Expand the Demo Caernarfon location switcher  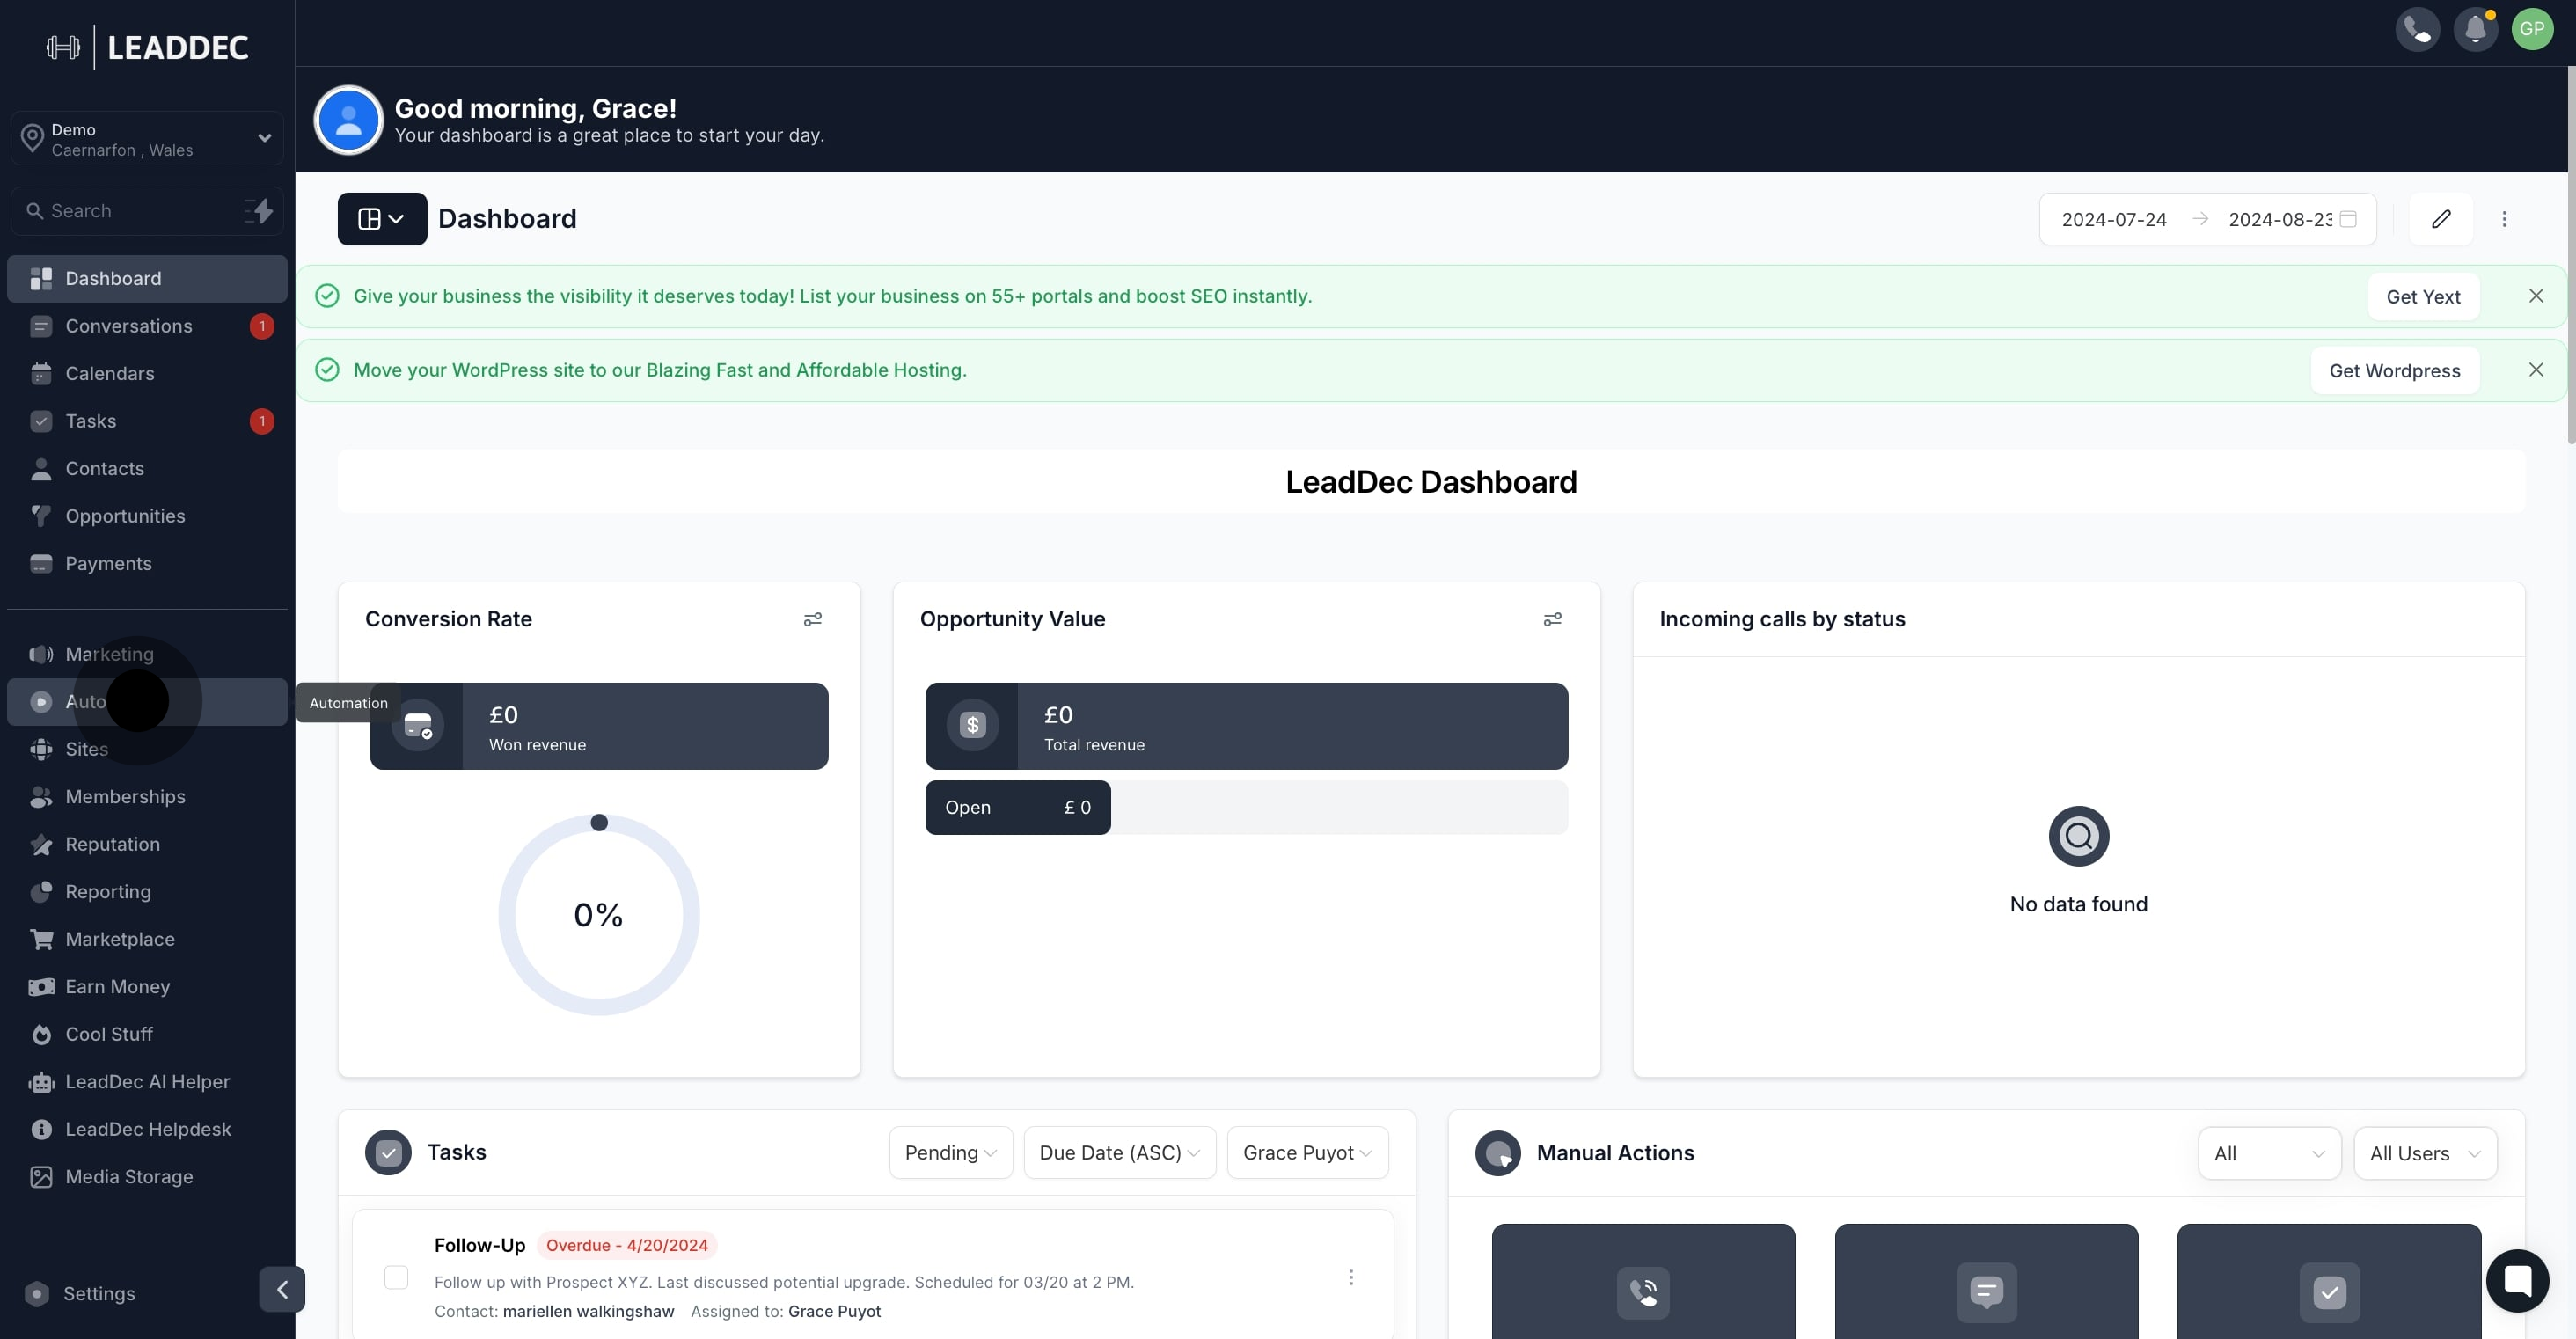click(x=147, y=139)
